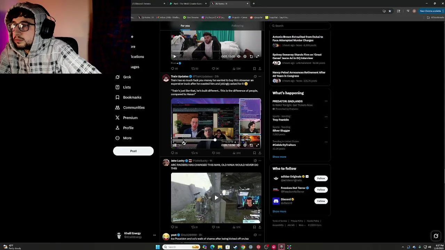Follow adidas Originals
The width and height of the screenshot is (445, 250).
pos(321,178)
